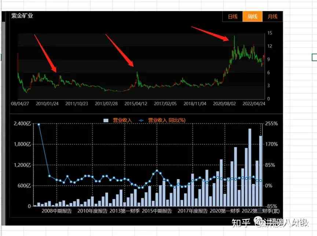317x236 pixels.
Task: Select the leftmost red arrow annotation
Action: tap(45, 53)
